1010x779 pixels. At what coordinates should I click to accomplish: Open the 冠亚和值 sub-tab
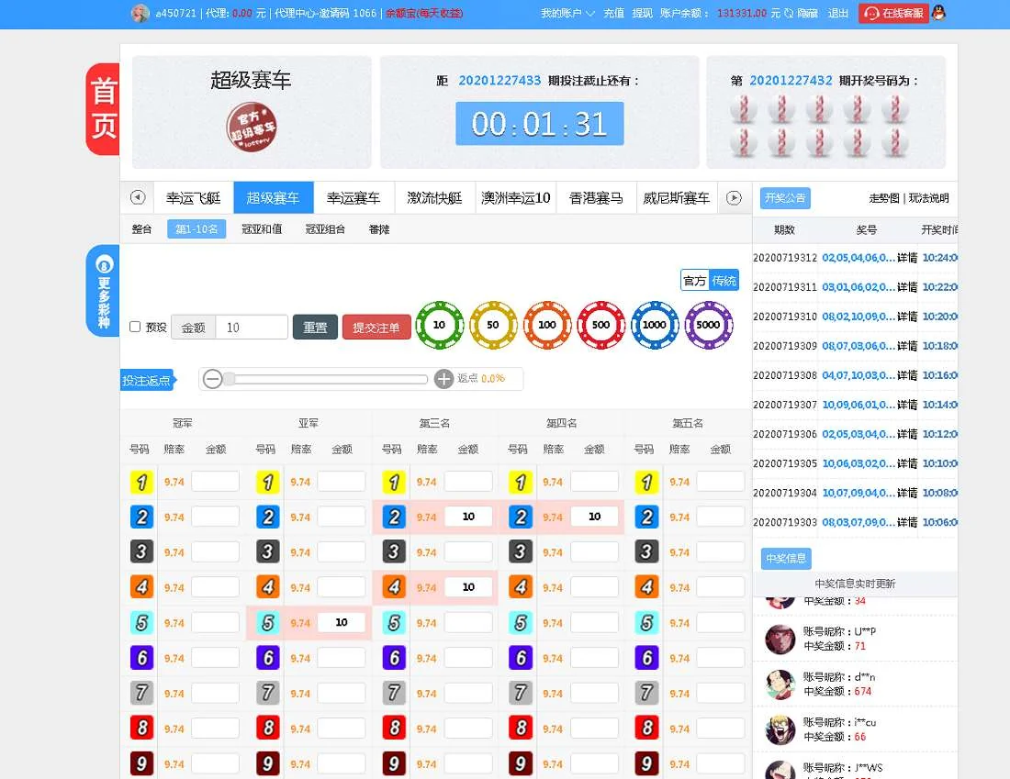coord(262,229)
